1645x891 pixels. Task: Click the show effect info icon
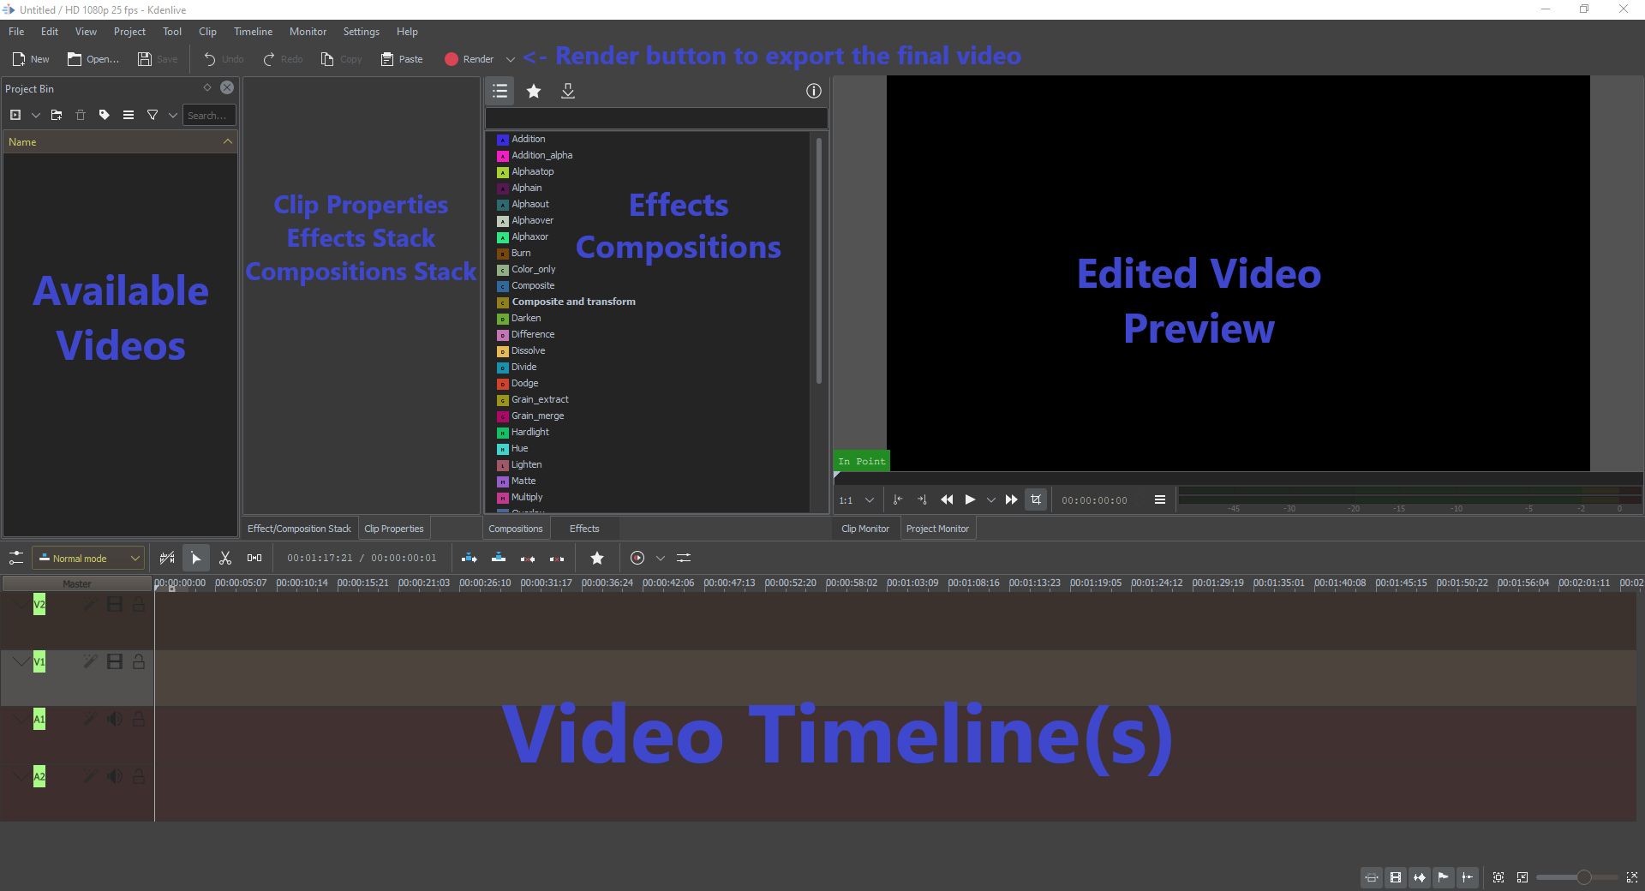click(813, 91)
